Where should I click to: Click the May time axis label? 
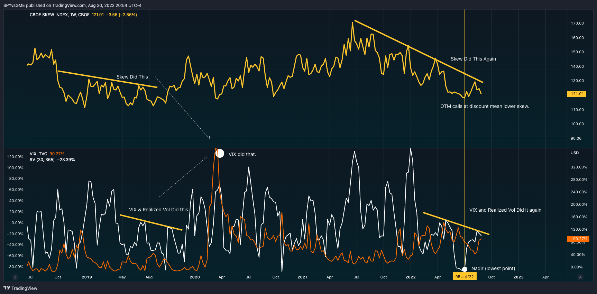pos(122,277)
